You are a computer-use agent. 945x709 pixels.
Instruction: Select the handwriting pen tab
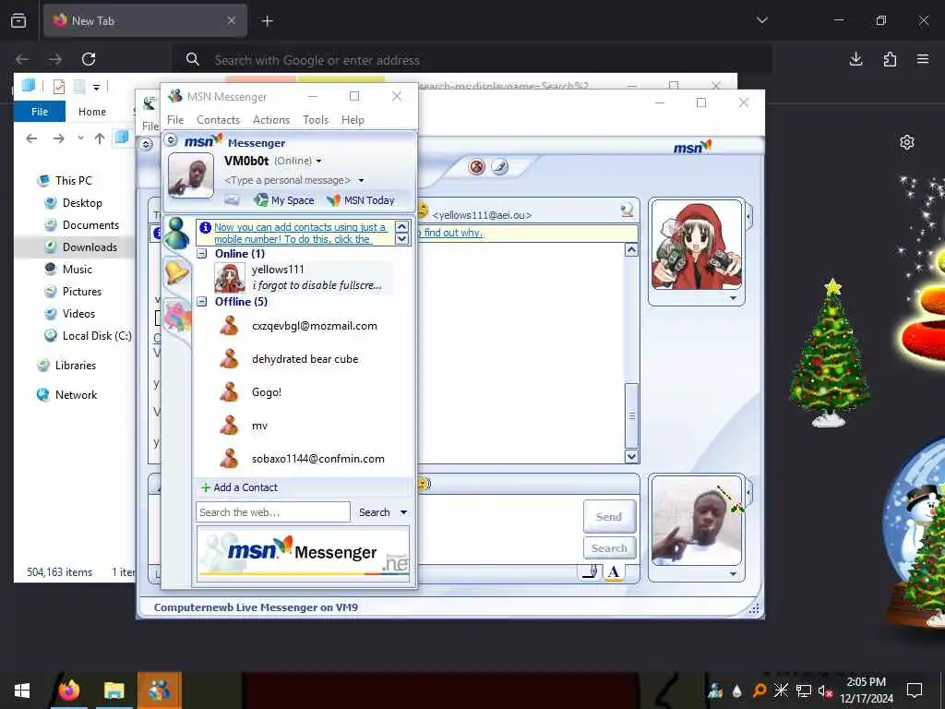point(590,571)
